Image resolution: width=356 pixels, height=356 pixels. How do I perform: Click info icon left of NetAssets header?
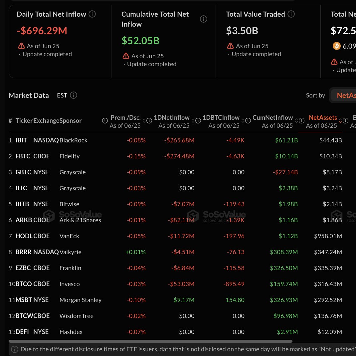[x=301, y=120]
